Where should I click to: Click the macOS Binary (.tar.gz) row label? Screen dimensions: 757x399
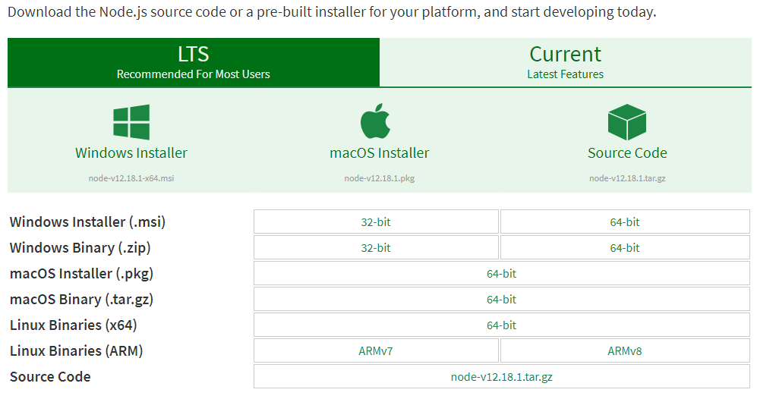pyautogui.click(x=81, y=299)
